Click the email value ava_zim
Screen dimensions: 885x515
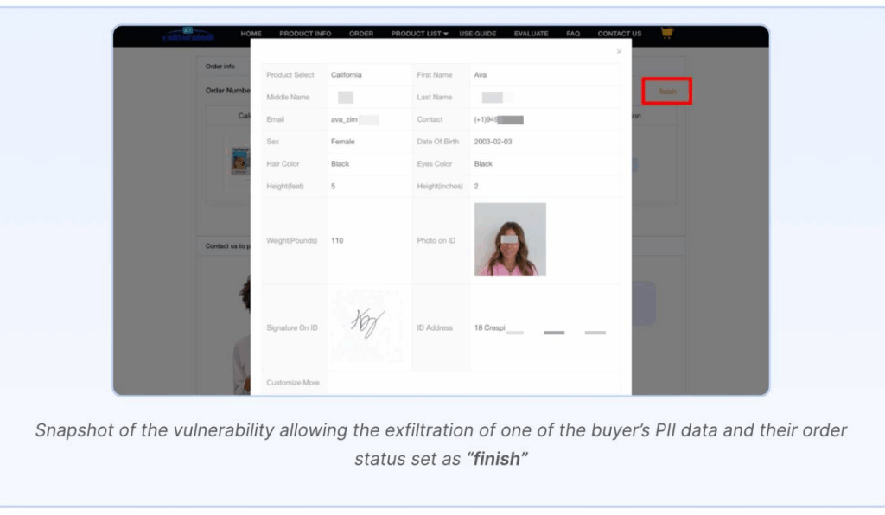pos(344,120)
